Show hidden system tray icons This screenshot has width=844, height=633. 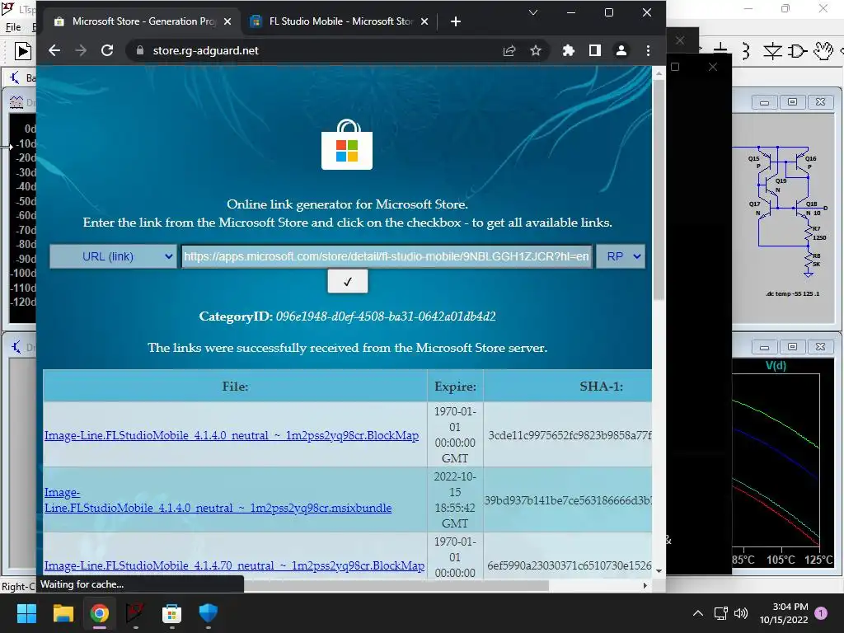(x=697, y=613)
